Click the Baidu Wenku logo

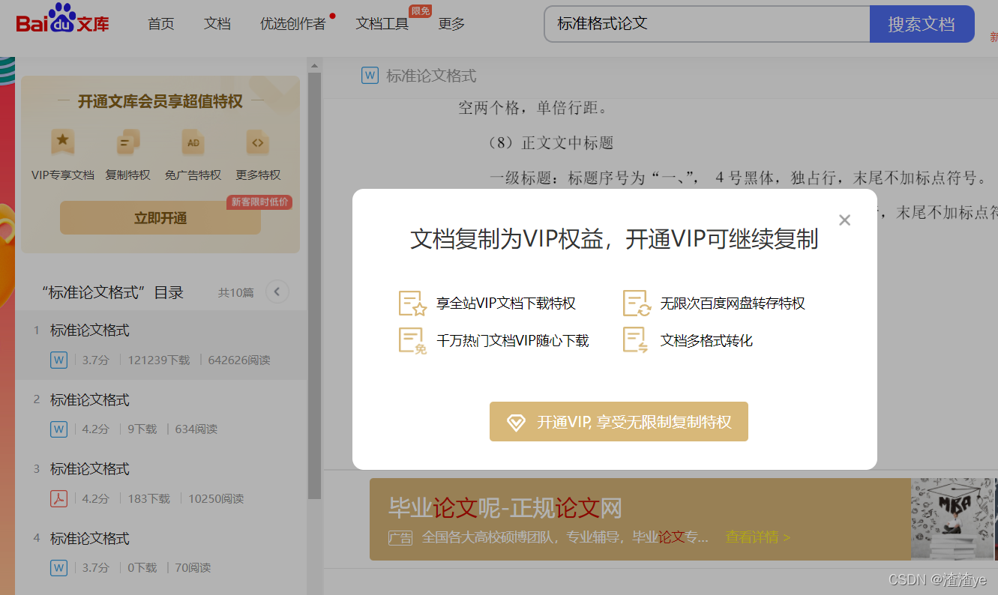click(63, 19)
